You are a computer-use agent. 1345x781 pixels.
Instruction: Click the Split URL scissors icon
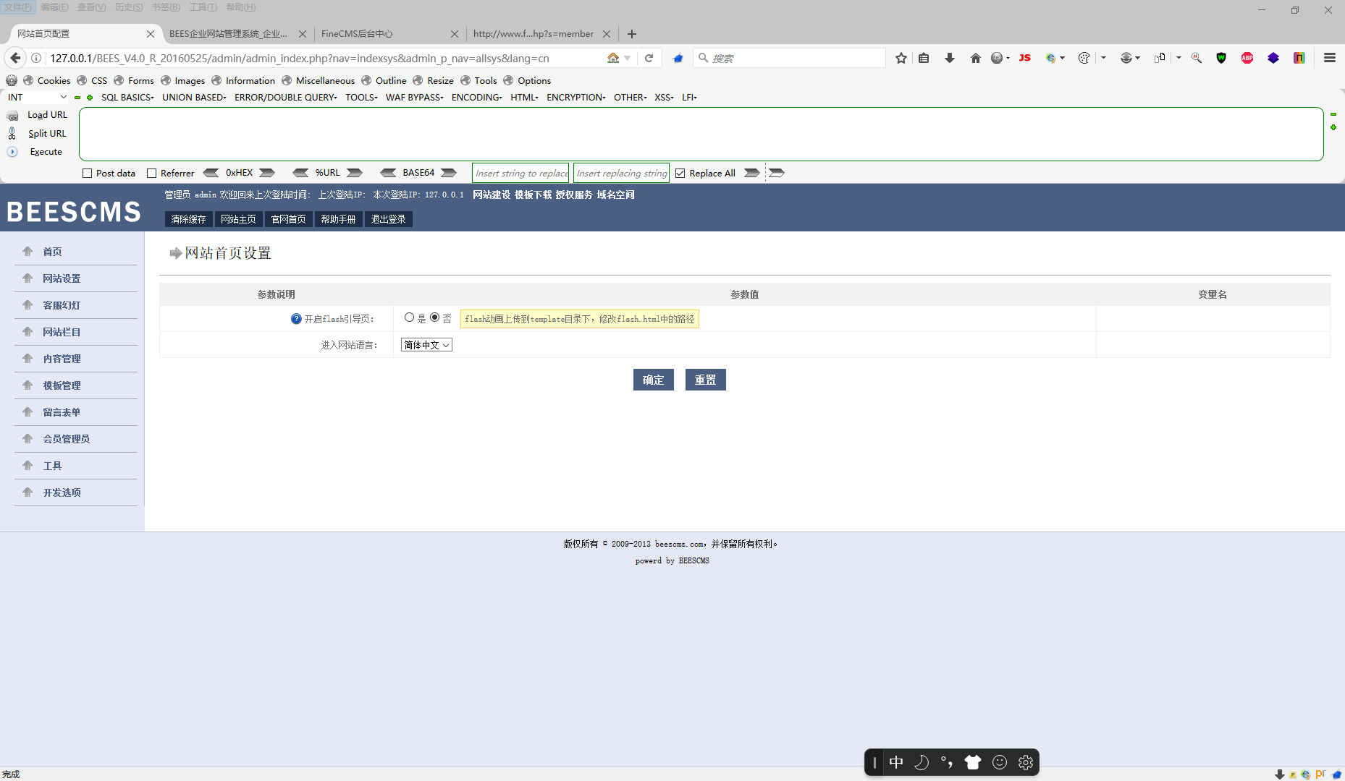(x=12, y=133)
